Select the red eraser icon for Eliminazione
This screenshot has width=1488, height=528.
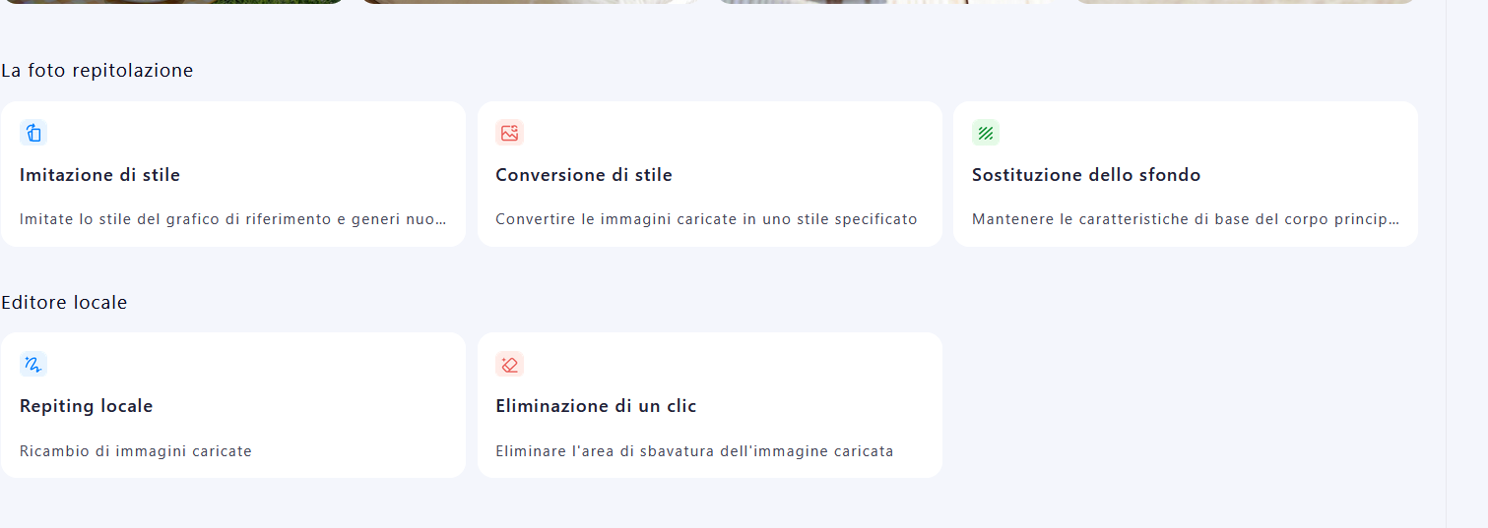tap(509, 365)
